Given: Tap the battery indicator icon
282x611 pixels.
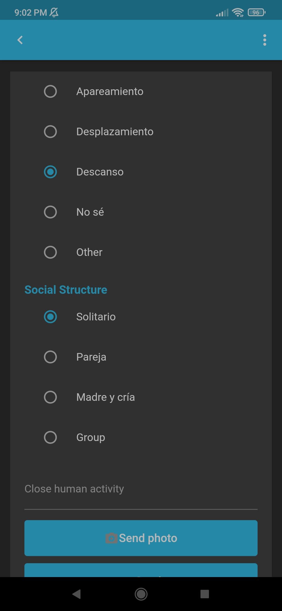Looking at the screenshot, I should point(256,12).
